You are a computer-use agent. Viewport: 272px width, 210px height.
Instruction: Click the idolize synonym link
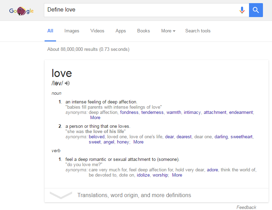pyautogui.click(x=143, y=175)
